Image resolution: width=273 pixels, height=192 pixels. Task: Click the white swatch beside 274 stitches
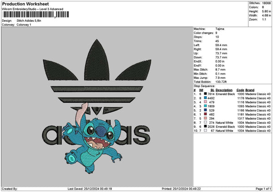pyautogui.click(x=206, y=122)
